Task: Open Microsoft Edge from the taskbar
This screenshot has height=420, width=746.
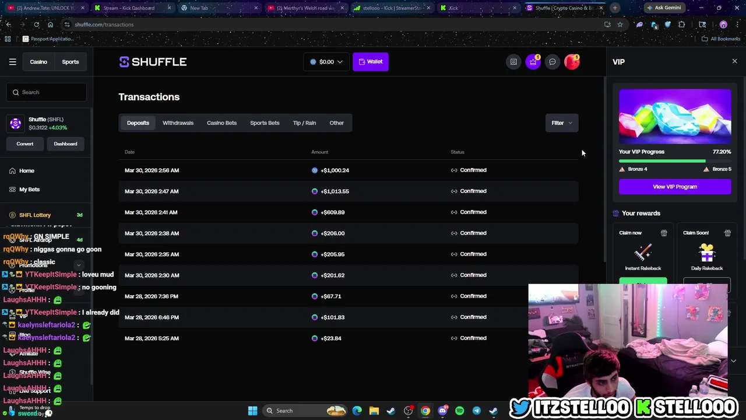Action: pyautogui.click(x=357, y=411)
